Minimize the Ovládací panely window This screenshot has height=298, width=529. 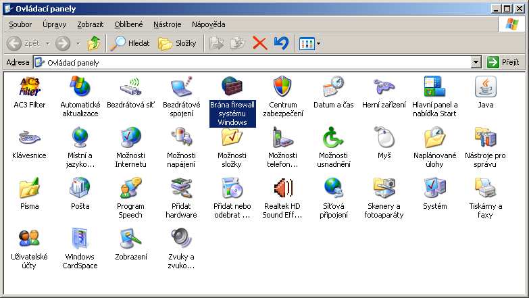pos(496,8)
